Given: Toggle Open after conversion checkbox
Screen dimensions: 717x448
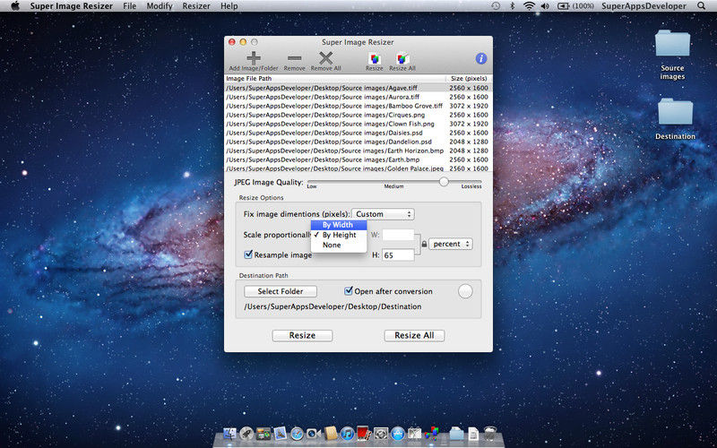Looking at the screenshot, I should 349,290.
